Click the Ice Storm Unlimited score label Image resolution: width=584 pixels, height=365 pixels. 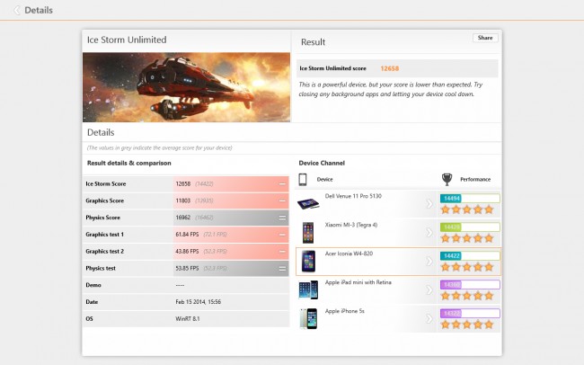tap(332, 68)
